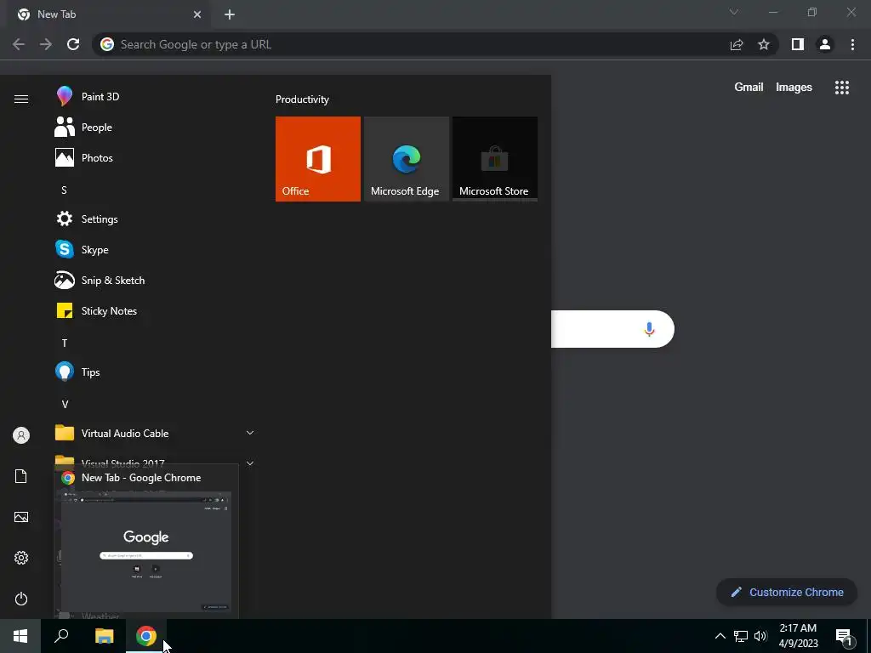The width and height of the screenshot is (871, 653).
Task: Click the S letter header in app list
Action: click(64, 190)
